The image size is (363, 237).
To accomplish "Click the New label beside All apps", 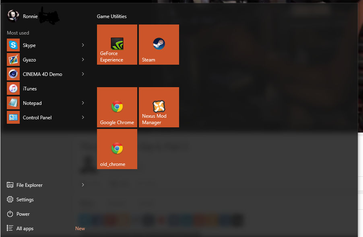I will (80, 229).
